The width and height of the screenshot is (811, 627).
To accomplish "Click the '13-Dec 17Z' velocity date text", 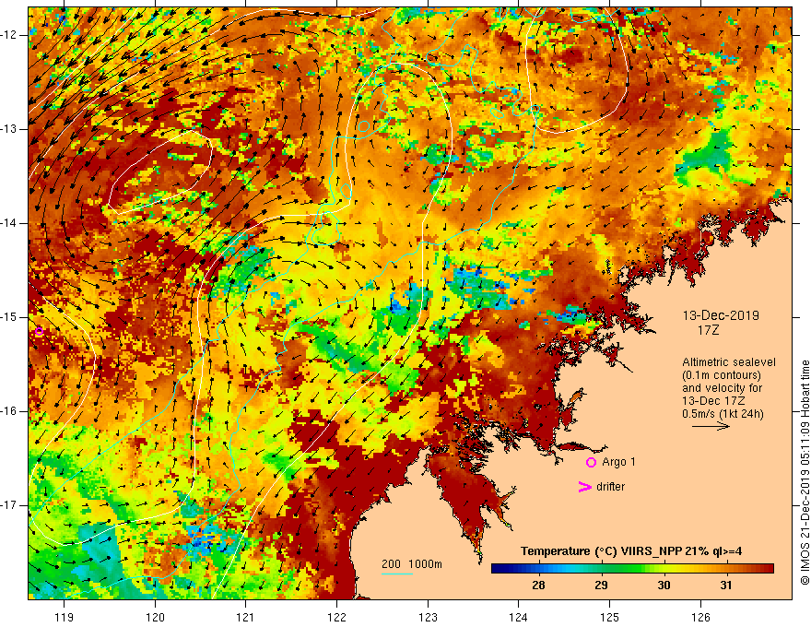I will tap(713, 401).
